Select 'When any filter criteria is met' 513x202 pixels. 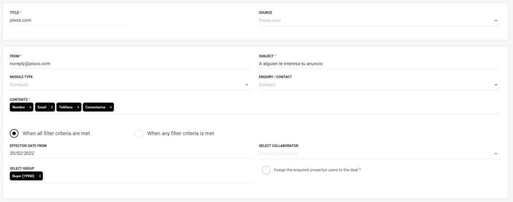click(139, 133)
